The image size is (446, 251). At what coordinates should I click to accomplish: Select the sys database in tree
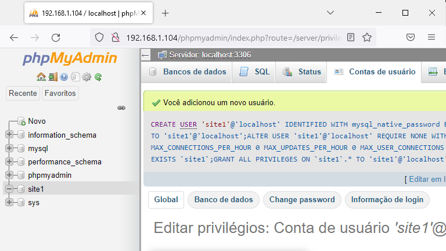point(34,203)
